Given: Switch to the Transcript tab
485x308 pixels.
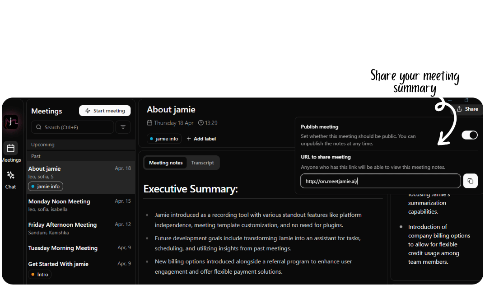Looking at the screenshot, I should [x=202, y=163].
